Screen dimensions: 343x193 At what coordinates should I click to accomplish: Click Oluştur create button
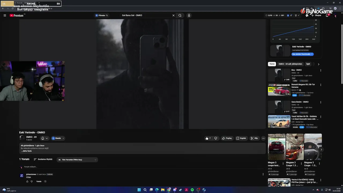point(316,15)
